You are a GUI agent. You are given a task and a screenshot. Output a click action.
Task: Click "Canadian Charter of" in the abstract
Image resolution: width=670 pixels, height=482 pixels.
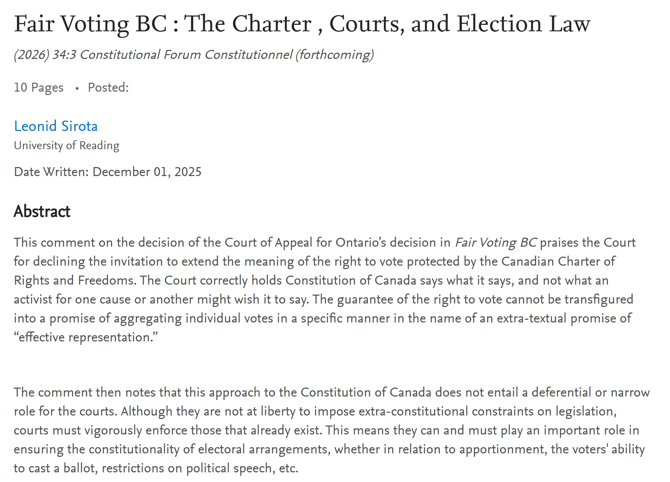pos(558,261)
